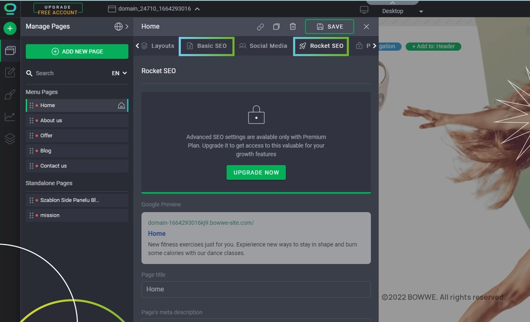Image resolution: width=530 pixels, height=322 pixels.
Task: Switch to the Layouts tab
Action: (158, 46)
